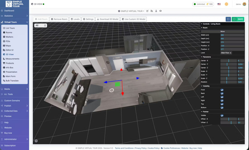Collapse the Visibility section
The image size is (249, 150).
[x=222, y=86]
